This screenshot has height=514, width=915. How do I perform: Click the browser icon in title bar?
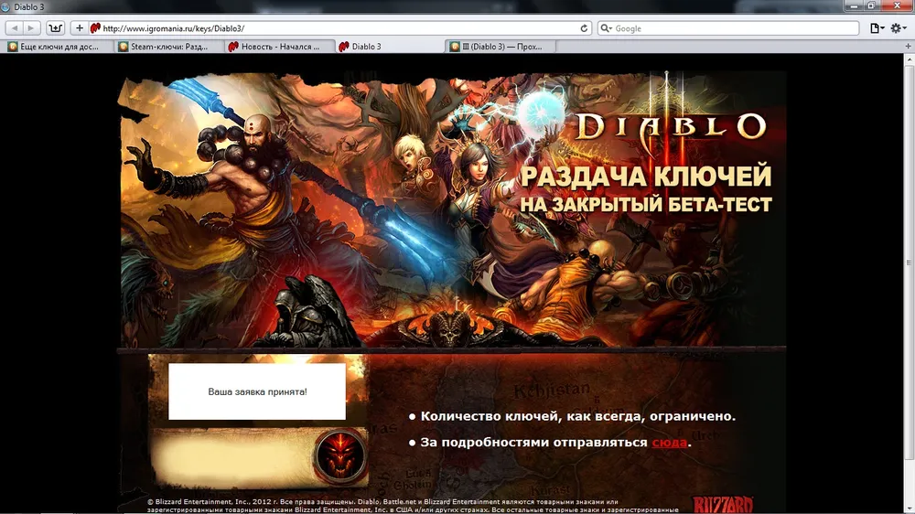(5, 7)
